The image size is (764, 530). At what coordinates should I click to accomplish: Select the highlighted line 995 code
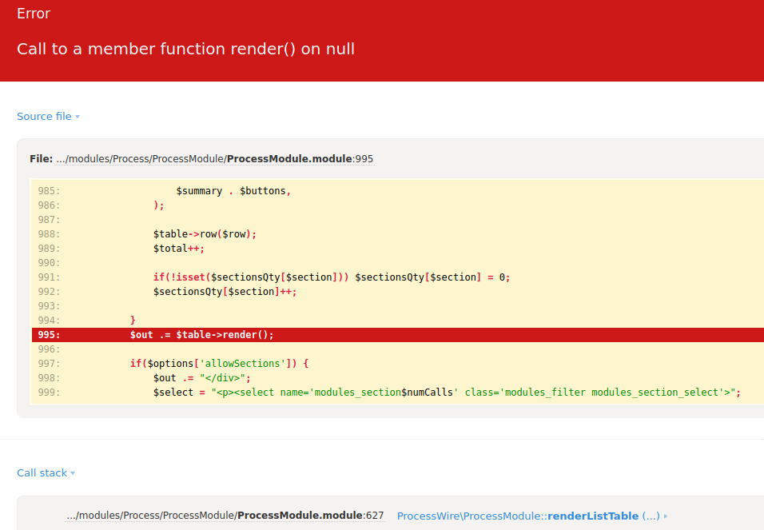(201, 335)
